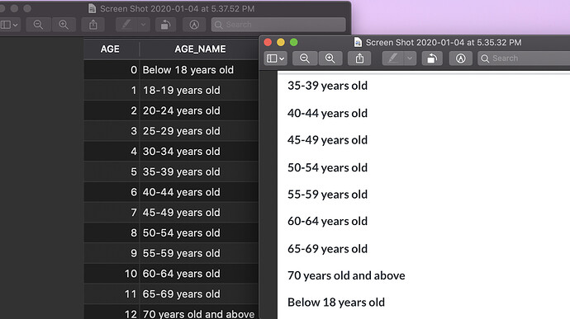Show Markup toolbar in the background window

click(x=194, y=25)
